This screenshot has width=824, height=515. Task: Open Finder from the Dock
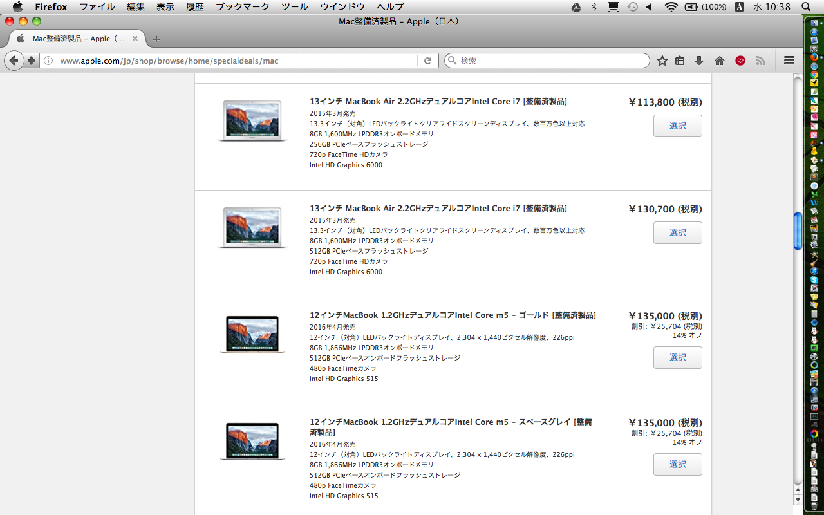(x=814, y=23)
